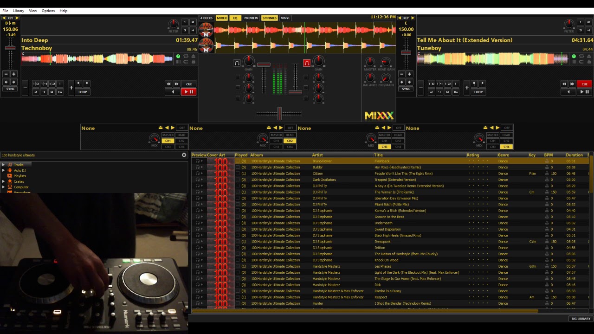
Task: Fast forward the left deck track
Action: coord(176,84)
